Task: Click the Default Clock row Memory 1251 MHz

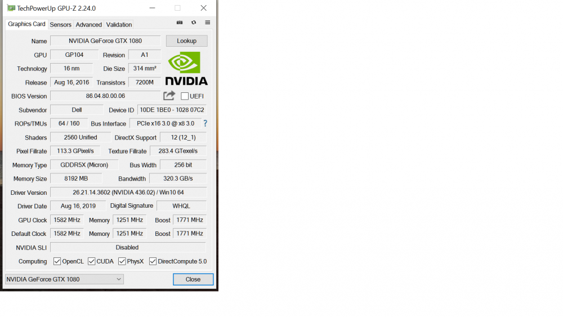Action: (x=129, y=234)
